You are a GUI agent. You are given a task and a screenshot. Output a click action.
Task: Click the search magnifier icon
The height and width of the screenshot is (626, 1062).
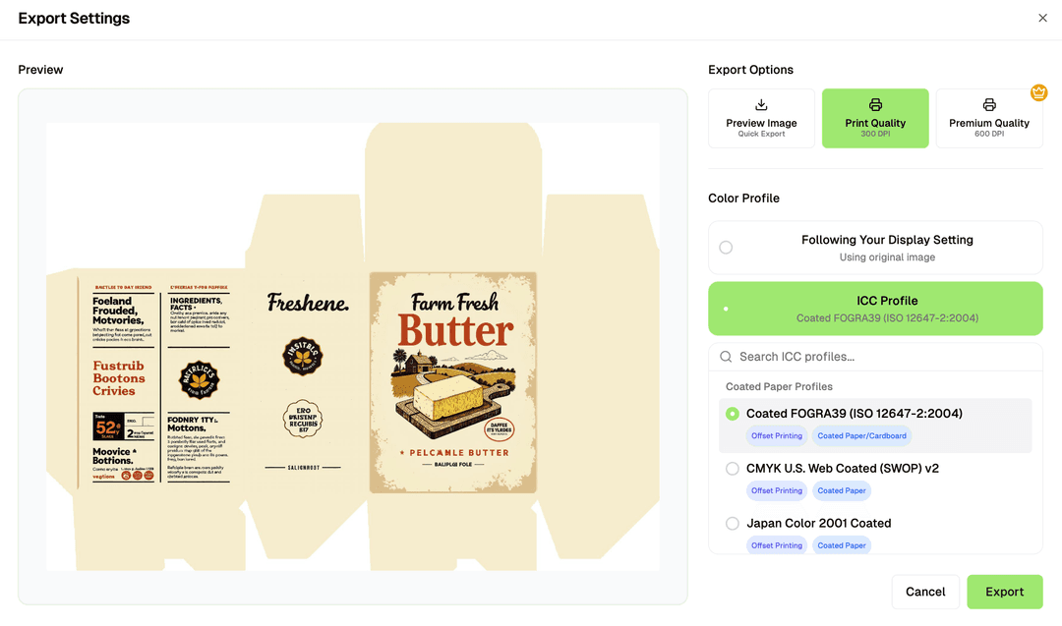click(726, 357)
